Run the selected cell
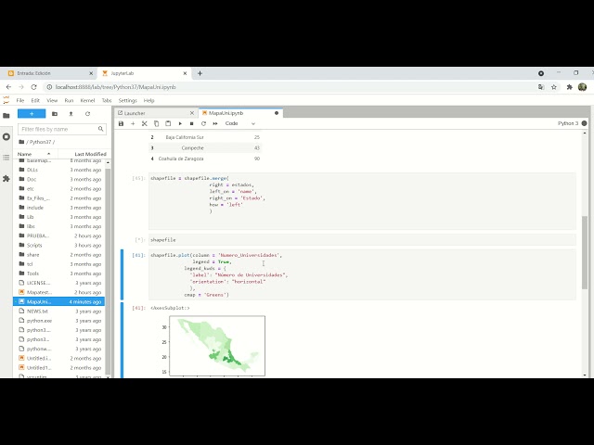The height and width of the screenshot is (445, 594). (180, 123)
